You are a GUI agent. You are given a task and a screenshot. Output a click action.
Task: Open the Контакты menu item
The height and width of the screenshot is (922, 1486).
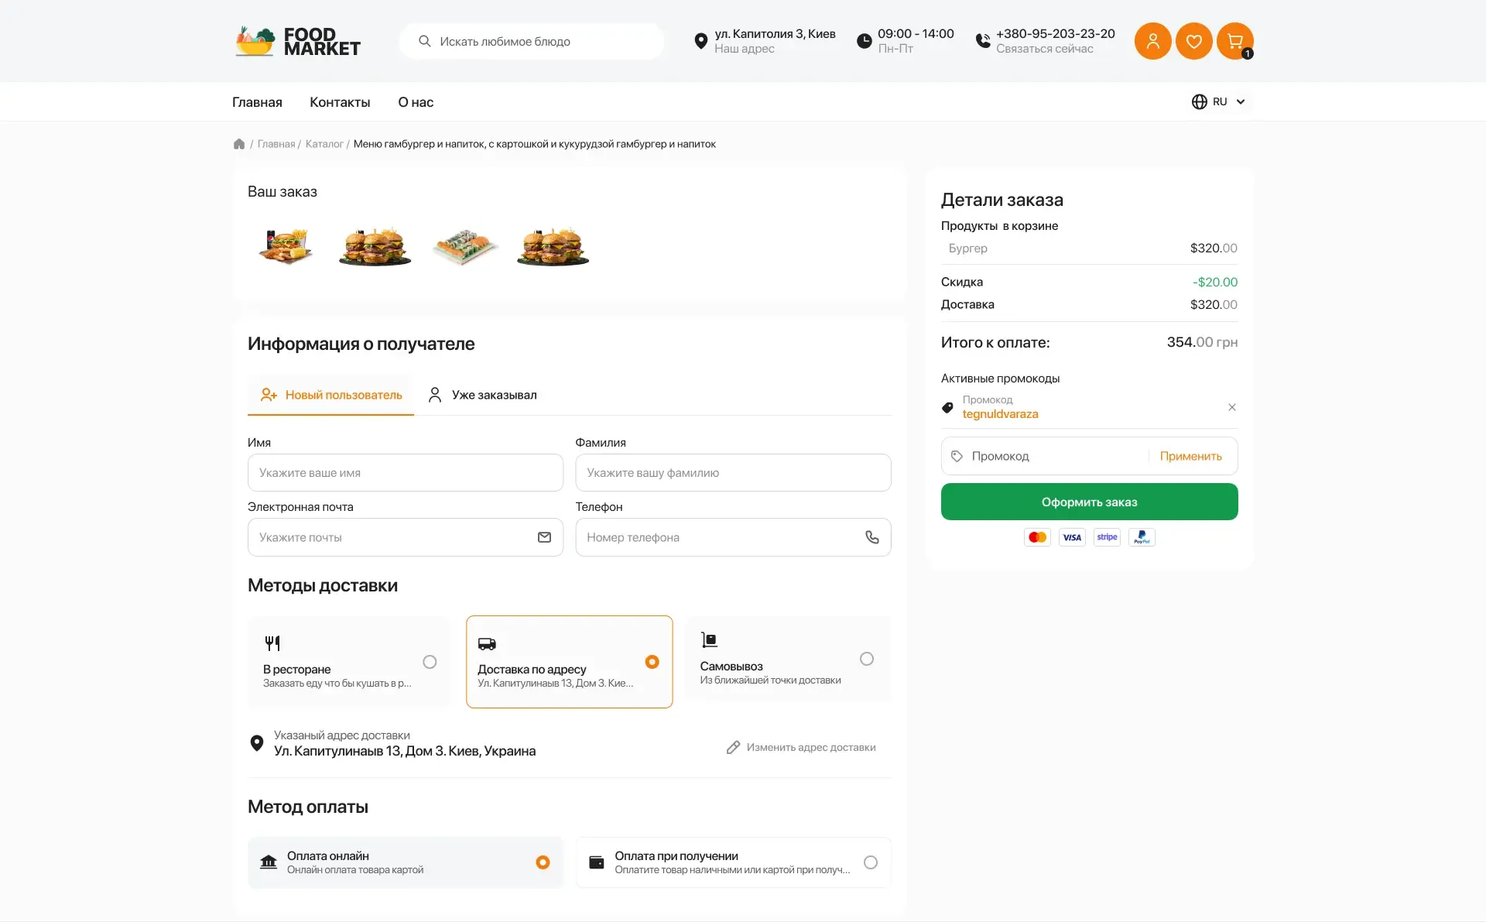tap(340, 102)
